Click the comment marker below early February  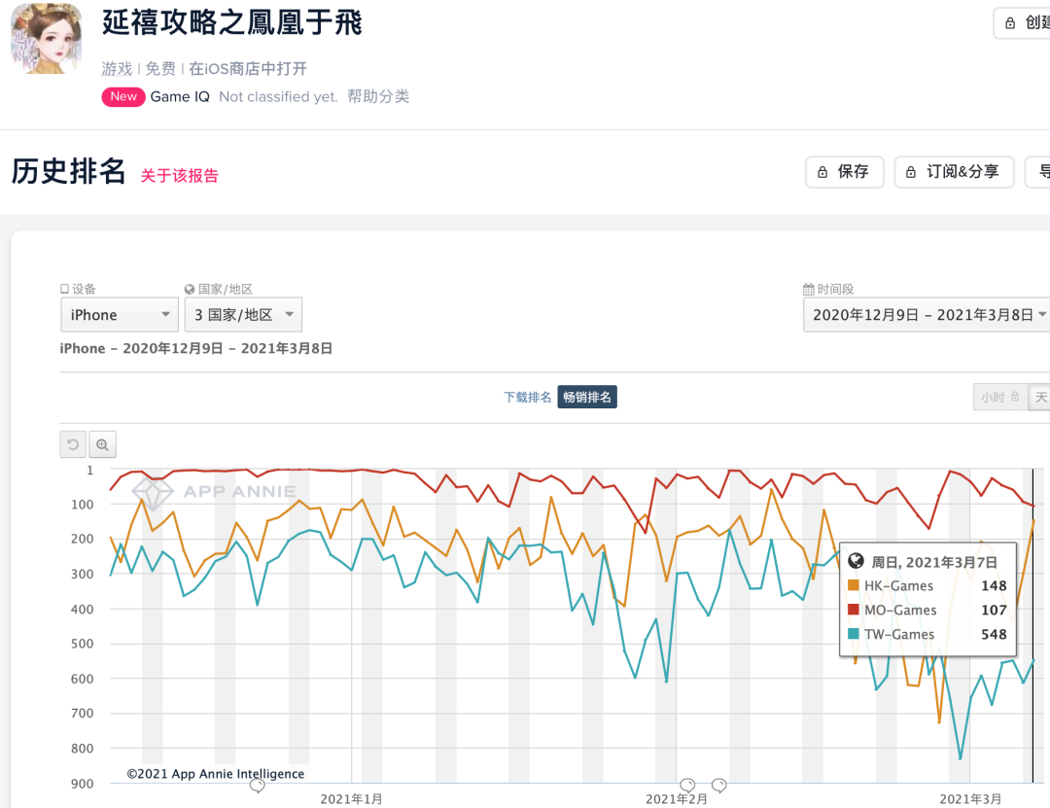click(687, 785)
